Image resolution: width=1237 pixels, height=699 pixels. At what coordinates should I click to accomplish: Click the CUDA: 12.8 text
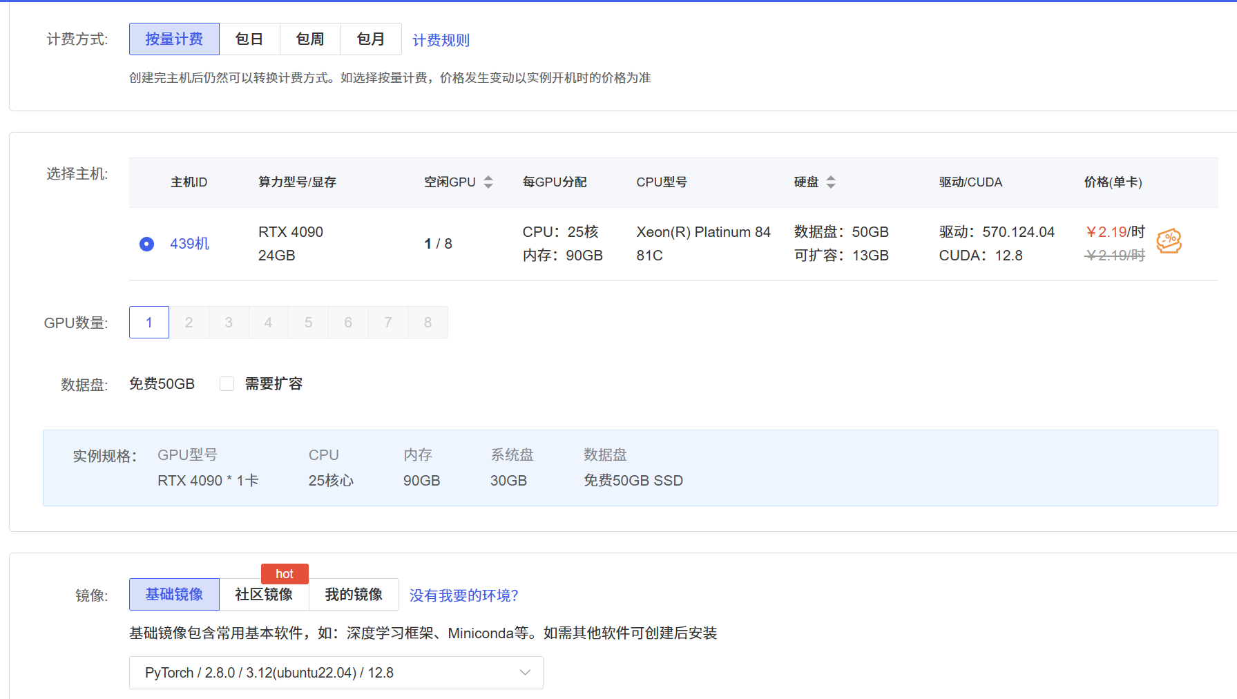coord(981,256)
